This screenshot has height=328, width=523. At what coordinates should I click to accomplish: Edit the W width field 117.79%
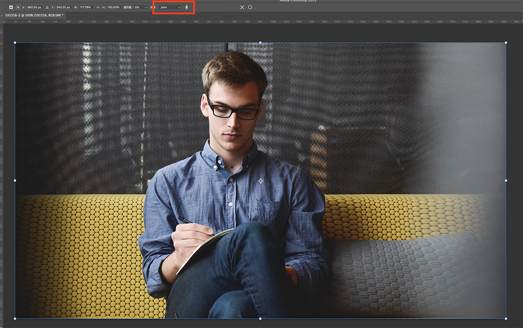(x=86, y=7)
